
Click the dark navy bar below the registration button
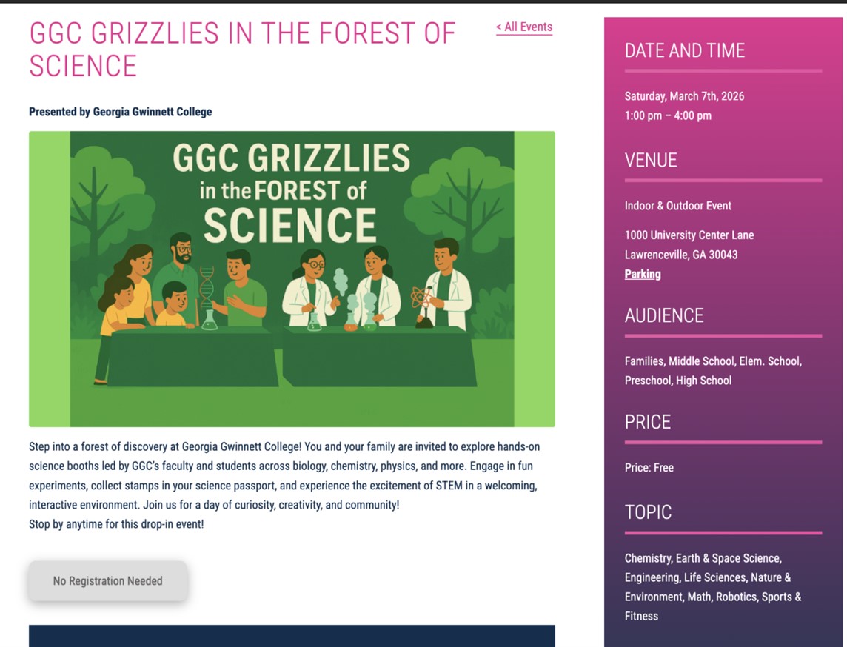click(292, 636)
